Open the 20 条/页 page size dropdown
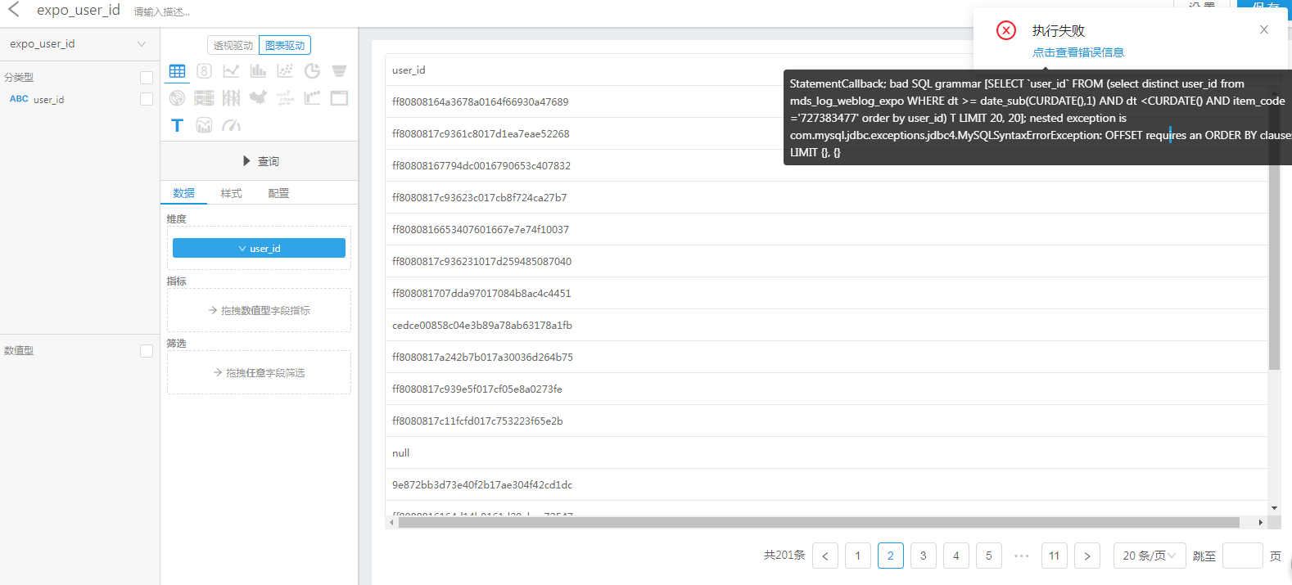Viewport: 1292px width, 585px height. click(1150, 556)
